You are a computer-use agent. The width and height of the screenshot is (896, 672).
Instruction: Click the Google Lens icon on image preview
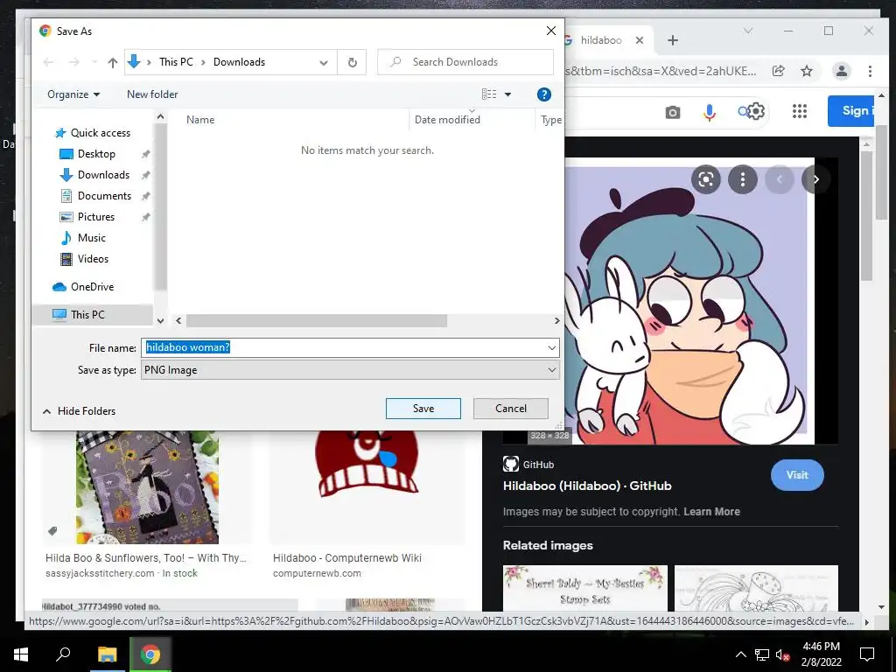706,179
